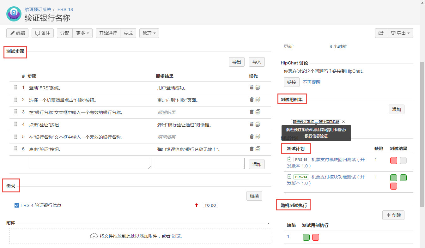Viewport: 425px width, 248px height.
Task: Clone step 1 using the copy icon
Action: (258, 87)
